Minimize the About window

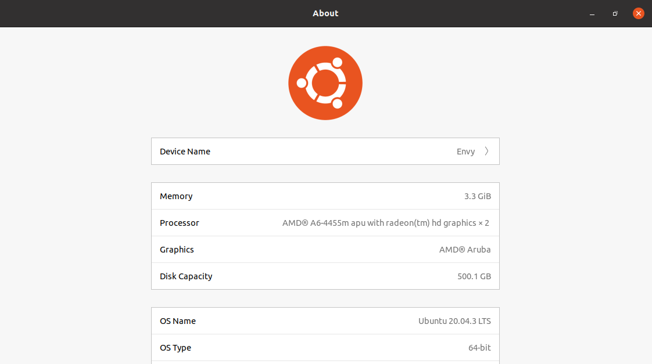(x=592, y=13)
